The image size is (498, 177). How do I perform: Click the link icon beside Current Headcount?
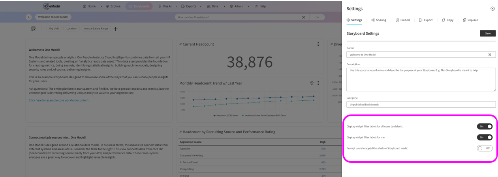click(180, 44)
